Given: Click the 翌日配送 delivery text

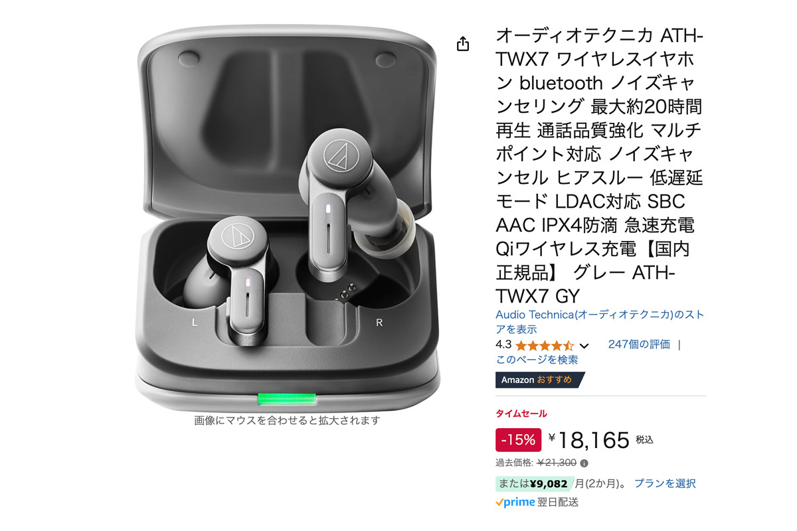Looking at the screenshot, I should click(x=558, y=502).
